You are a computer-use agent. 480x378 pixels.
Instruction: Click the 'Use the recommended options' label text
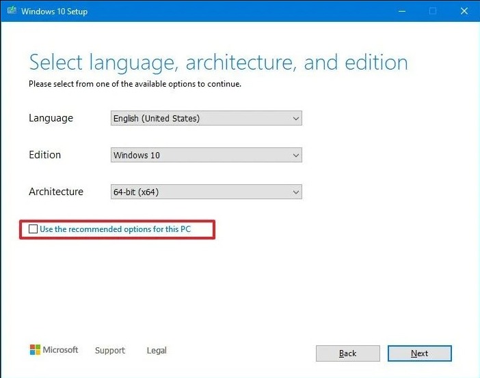click(115, 229)
